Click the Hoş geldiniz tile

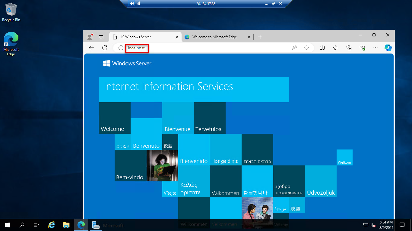click(x=226, y=149)
